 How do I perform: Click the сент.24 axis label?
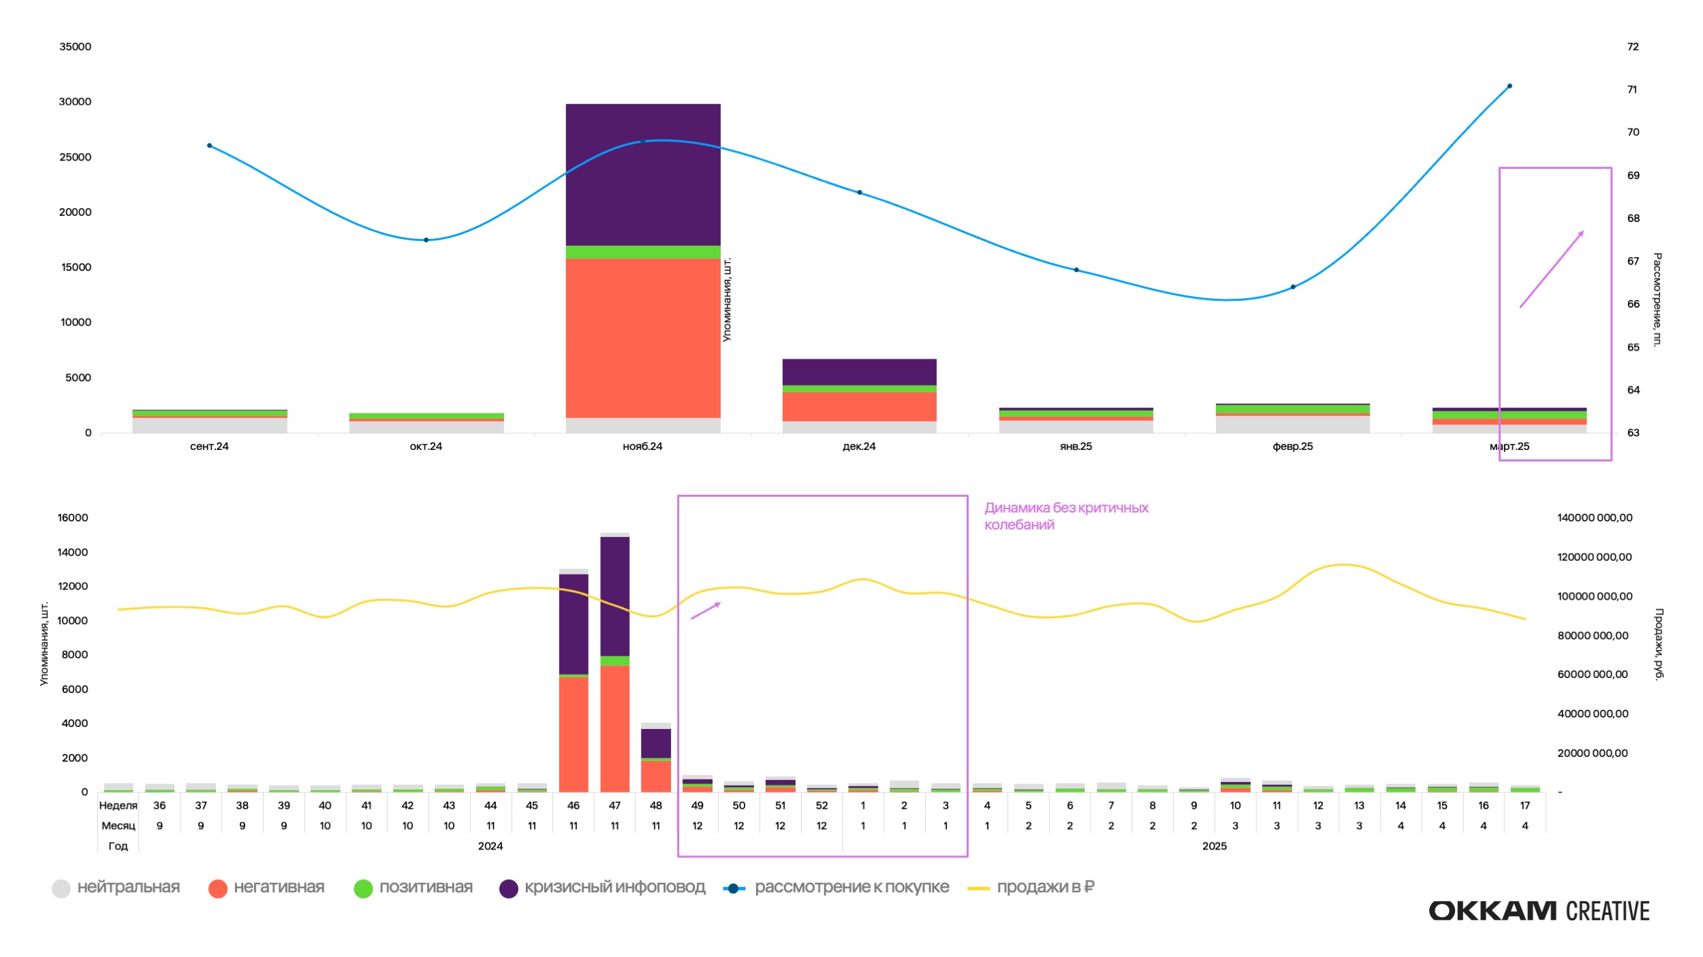pos(209,447)
